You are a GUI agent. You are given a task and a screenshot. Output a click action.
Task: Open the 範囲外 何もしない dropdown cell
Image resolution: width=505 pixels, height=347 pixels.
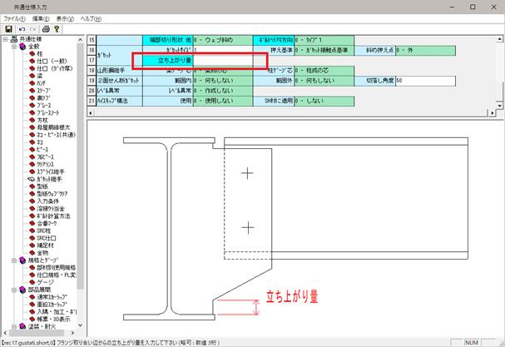tap(324, 81)
